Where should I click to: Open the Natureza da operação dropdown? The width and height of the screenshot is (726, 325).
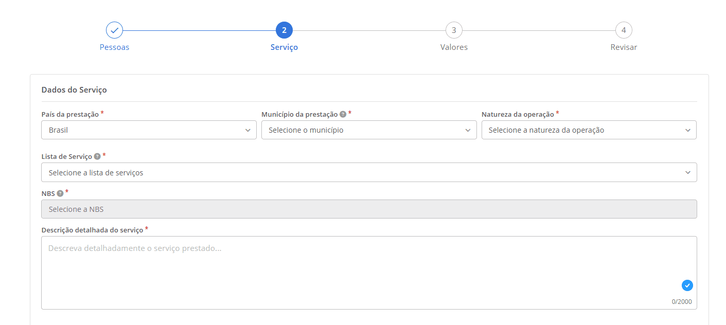pyautogui.click(x=589, y=130)
